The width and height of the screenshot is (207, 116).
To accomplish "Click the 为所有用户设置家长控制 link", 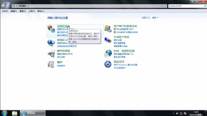I will (x=127, y=32).
